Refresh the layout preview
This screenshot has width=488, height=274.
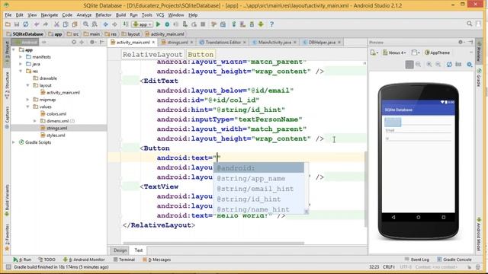(x=449, y=64)
